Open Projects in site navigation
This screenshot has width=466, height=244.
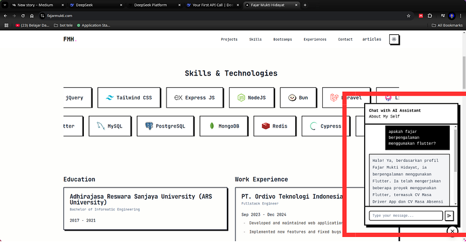click(229, 39)
